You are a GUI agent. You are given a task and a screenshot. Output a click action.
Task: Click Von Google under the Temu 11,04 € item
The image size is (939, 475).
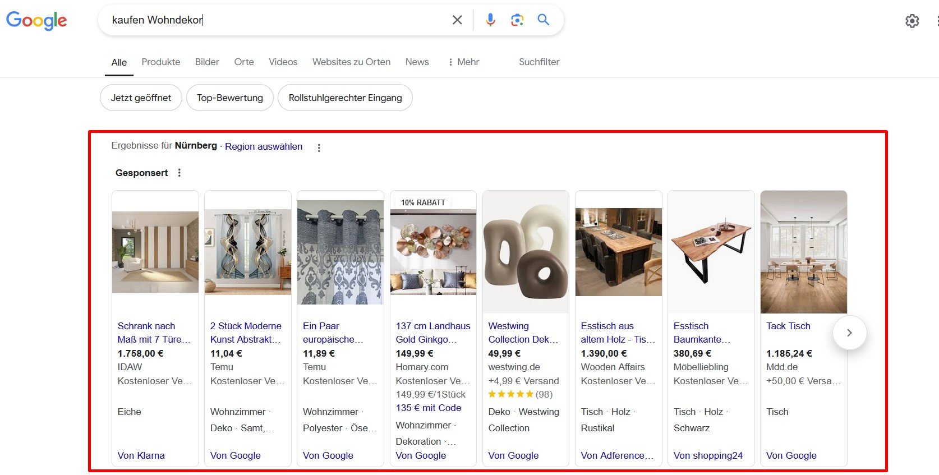tap(236, 455)
